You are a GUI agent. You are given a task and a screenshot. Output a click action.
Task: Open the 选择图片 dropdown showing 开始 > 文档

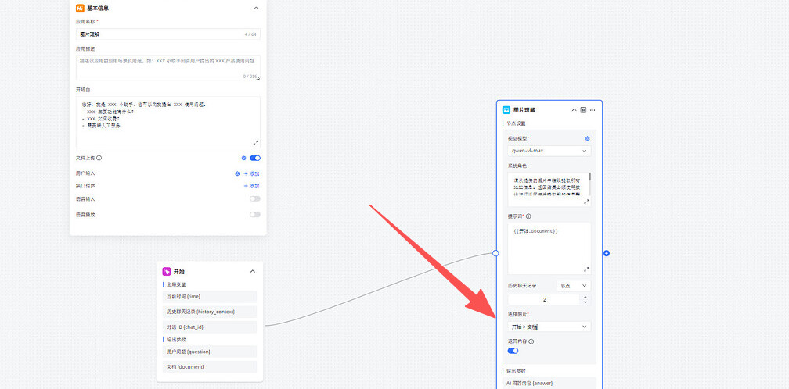[x=549, y=327]
